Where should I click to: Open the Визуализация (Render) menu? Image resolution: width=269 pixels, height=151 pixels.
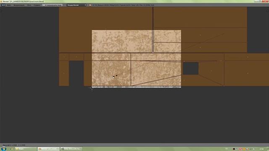pyautogui.click(x=19, y=5)
